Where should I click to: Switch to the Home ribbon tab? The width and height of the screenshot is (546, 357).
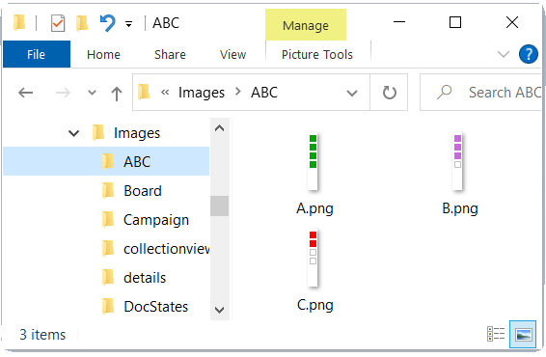point(103,55)
